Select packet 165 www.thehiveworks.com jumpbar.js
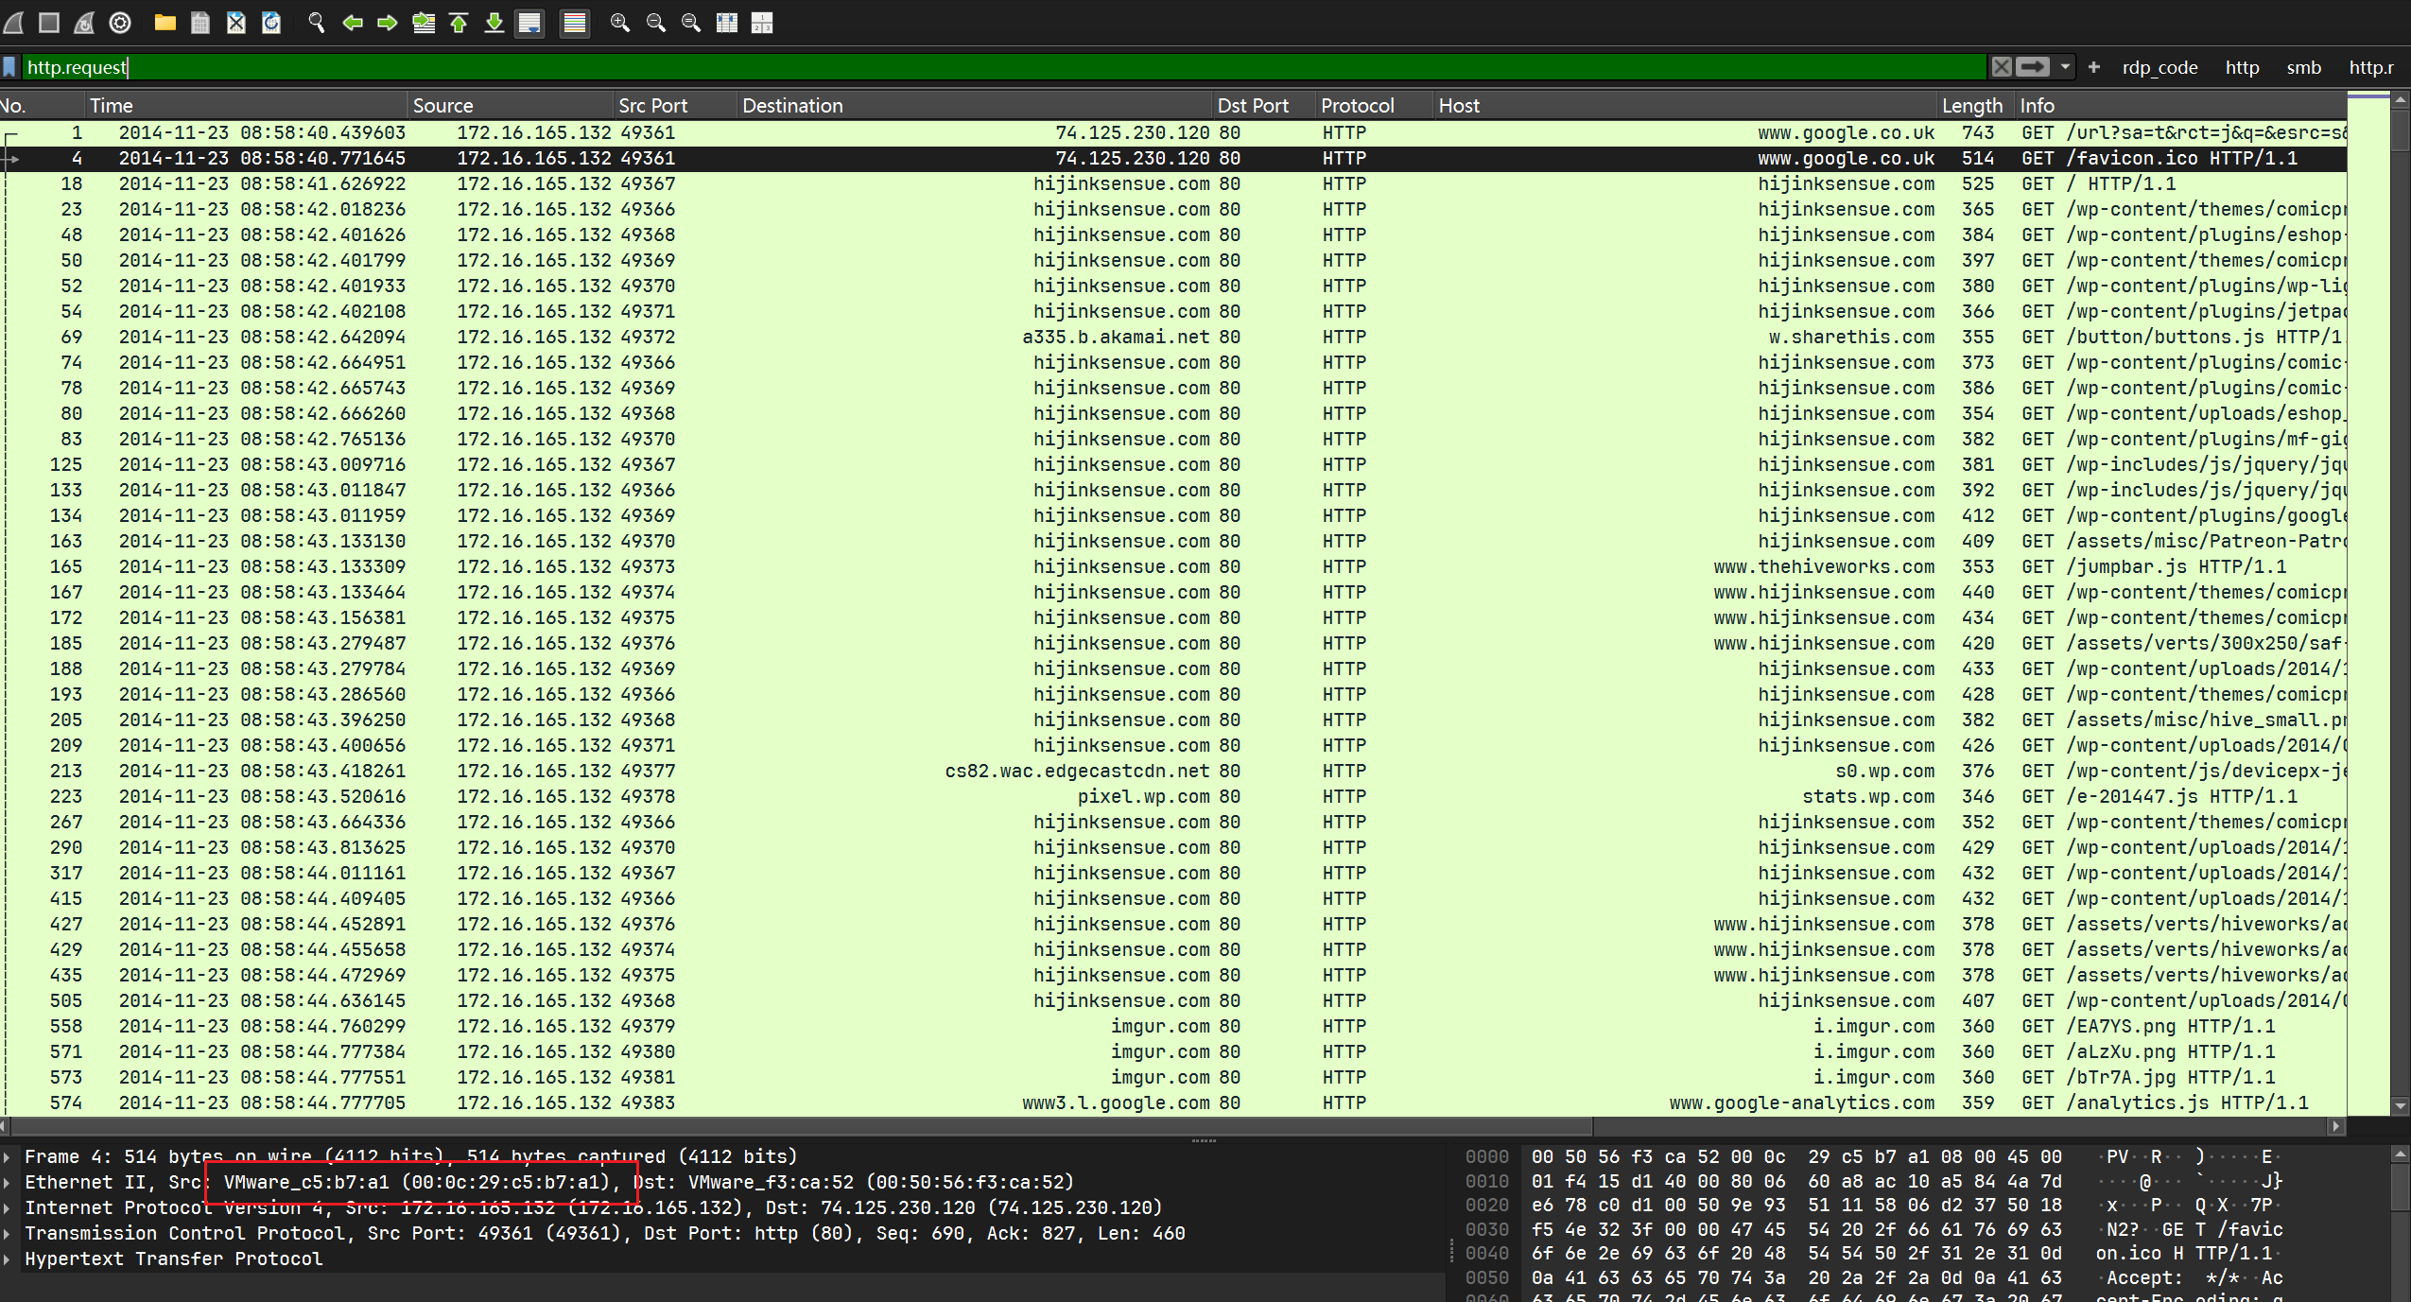2411x1302 pixels. tap(1173, 566)
